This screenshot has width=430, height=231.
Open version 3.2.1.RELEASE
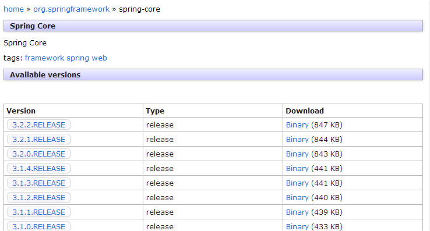[38, 139]
